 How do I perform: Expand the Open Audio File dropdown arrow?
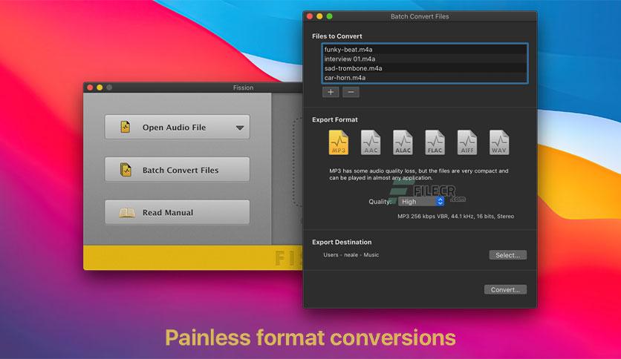point(240,128)
